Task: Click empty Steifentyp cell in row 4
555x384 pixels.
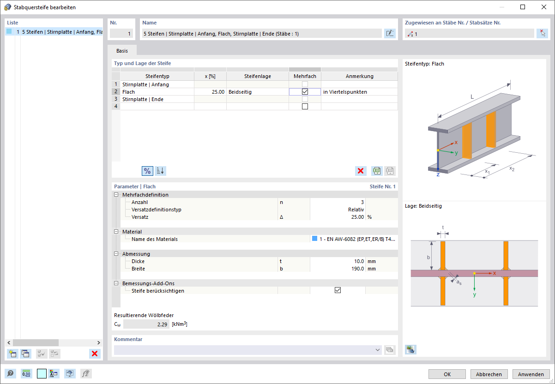Action: click(157, 107)
